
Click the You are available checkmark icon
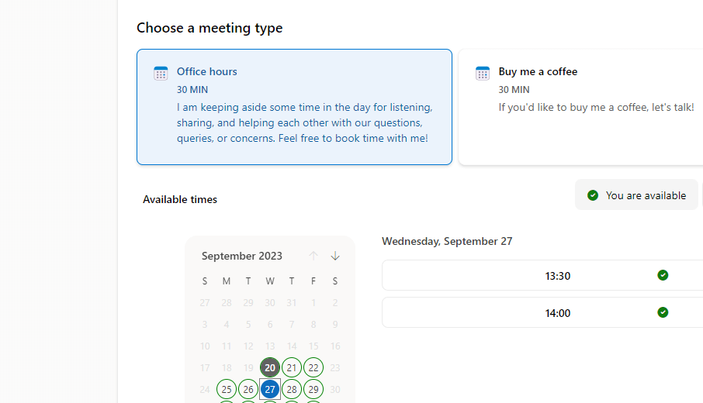(x=593, y=195)
